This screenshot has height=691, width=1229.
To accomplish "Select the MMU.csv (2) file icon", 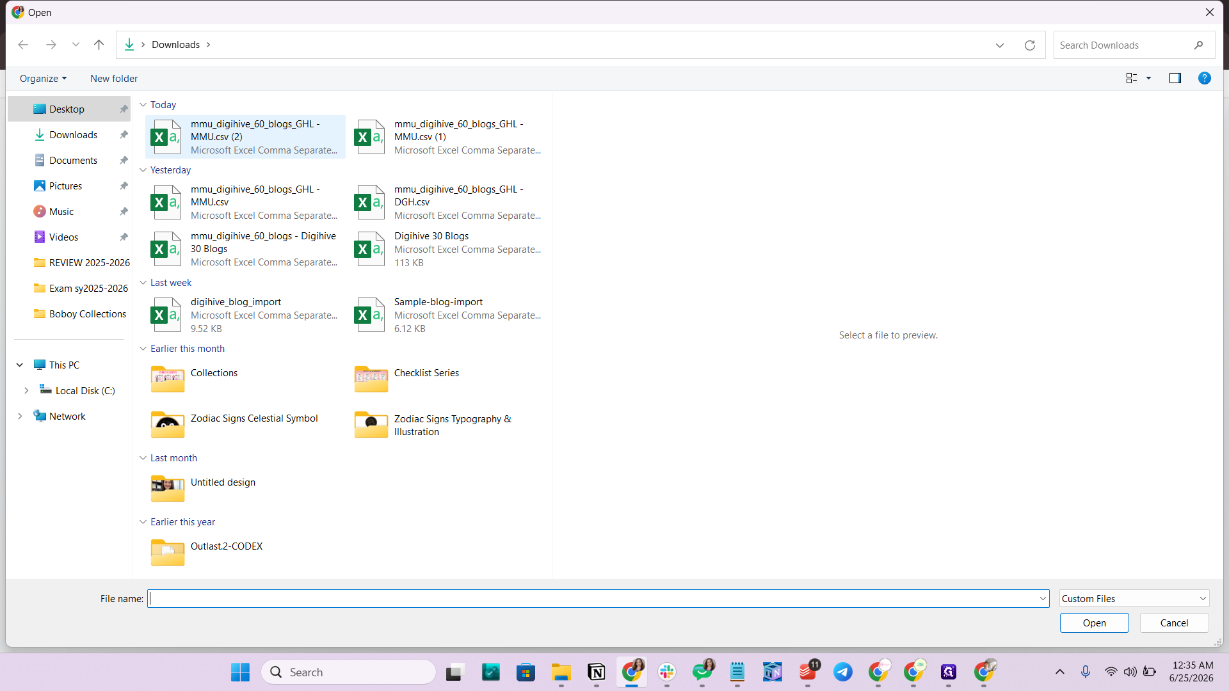I will (166, 137).
